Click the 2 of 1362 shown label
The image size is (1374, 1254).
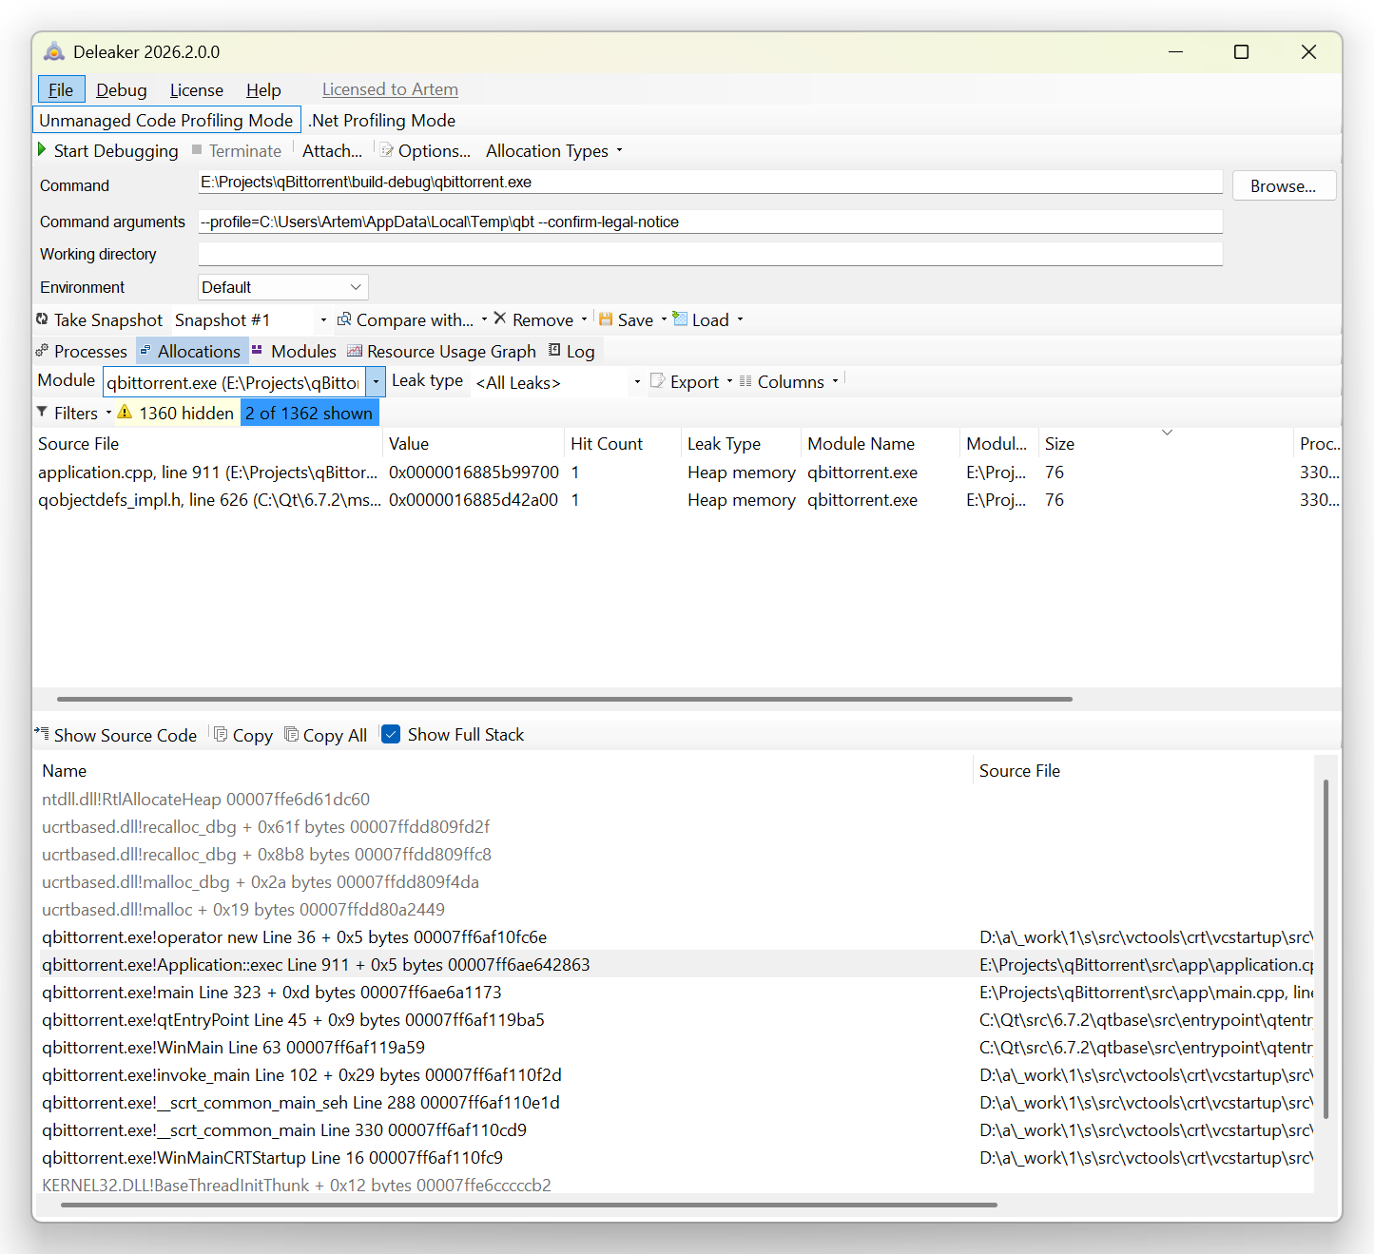click(309, 413)
